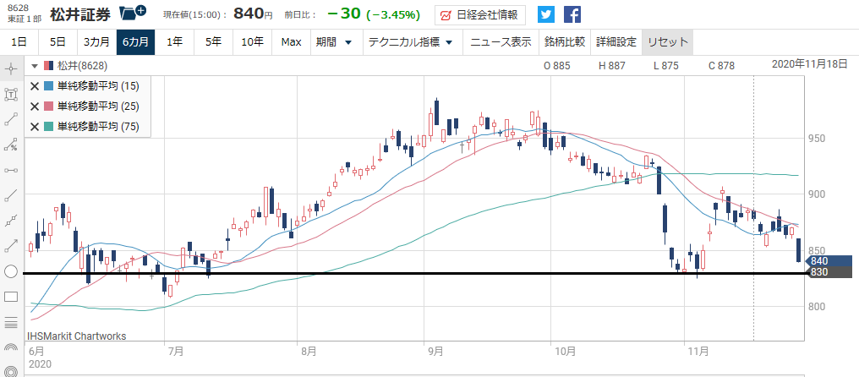Remove the 75-day simple moving average
859x377 pixels.
pyautogui.click(x=35, y=127)
